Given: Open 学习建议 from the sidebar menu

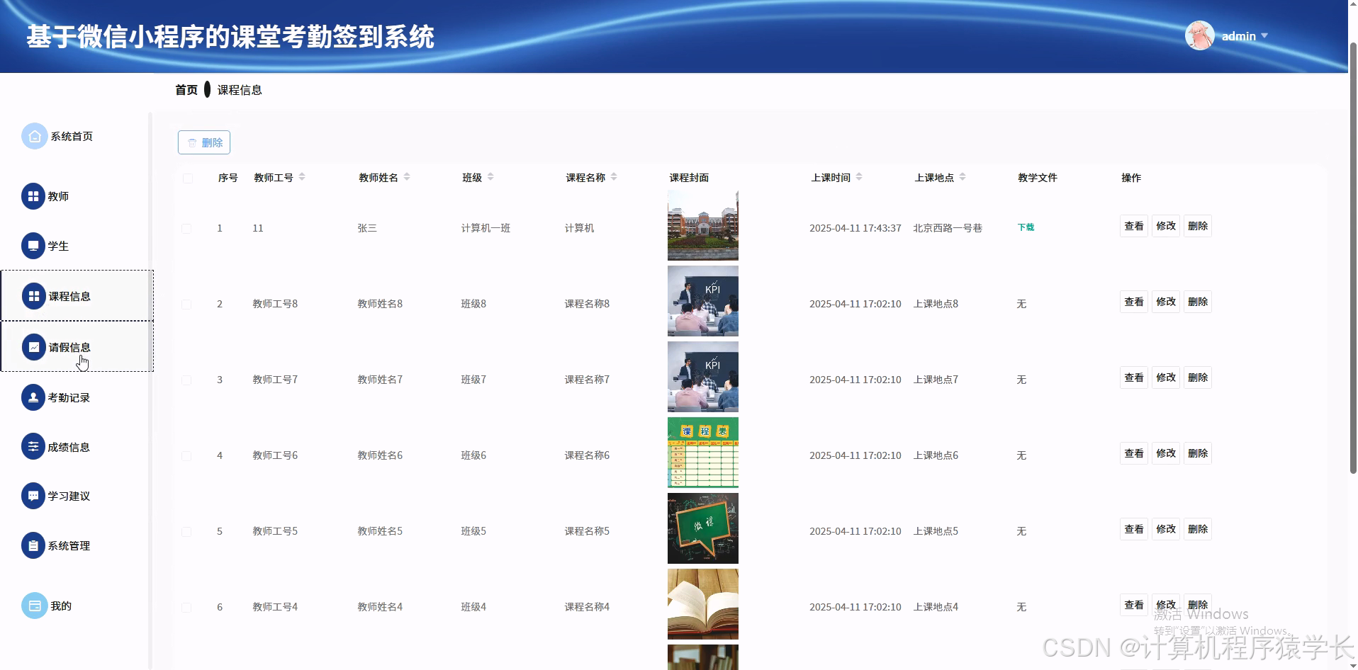Looking at the screenshot, I should click(33, 496).
